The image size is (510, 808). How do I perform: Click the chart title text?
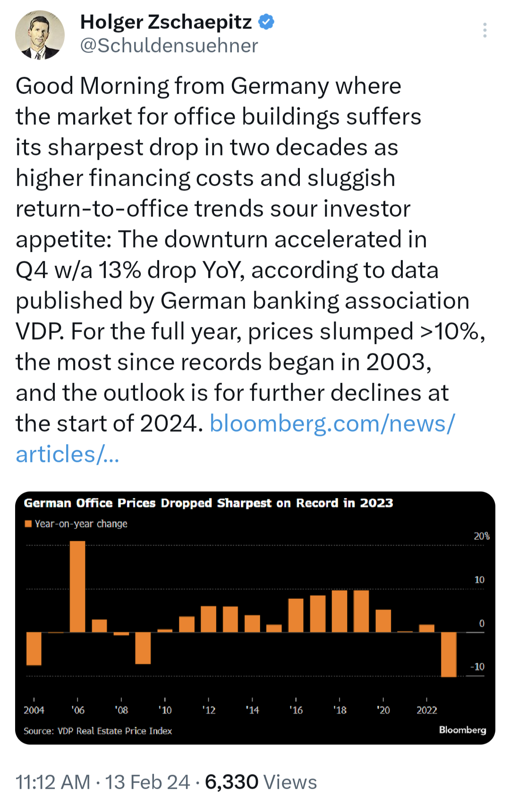point(208,503)
